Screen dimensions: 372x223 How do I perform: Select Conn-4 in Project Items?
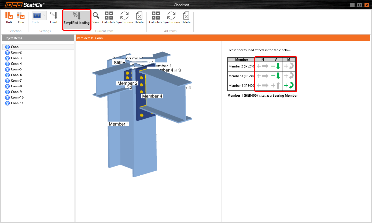tap(38, 64)
